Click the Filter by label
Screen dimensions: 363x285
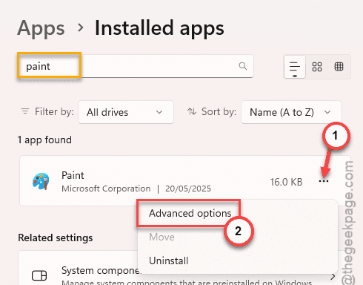coord(54,111)
